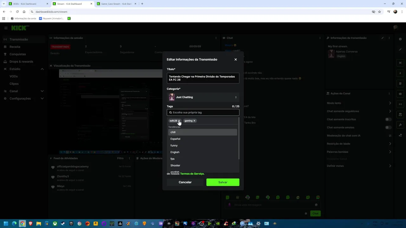Open Ações do Canal three-dot menu
406x228 pixels.
[389, 93]
